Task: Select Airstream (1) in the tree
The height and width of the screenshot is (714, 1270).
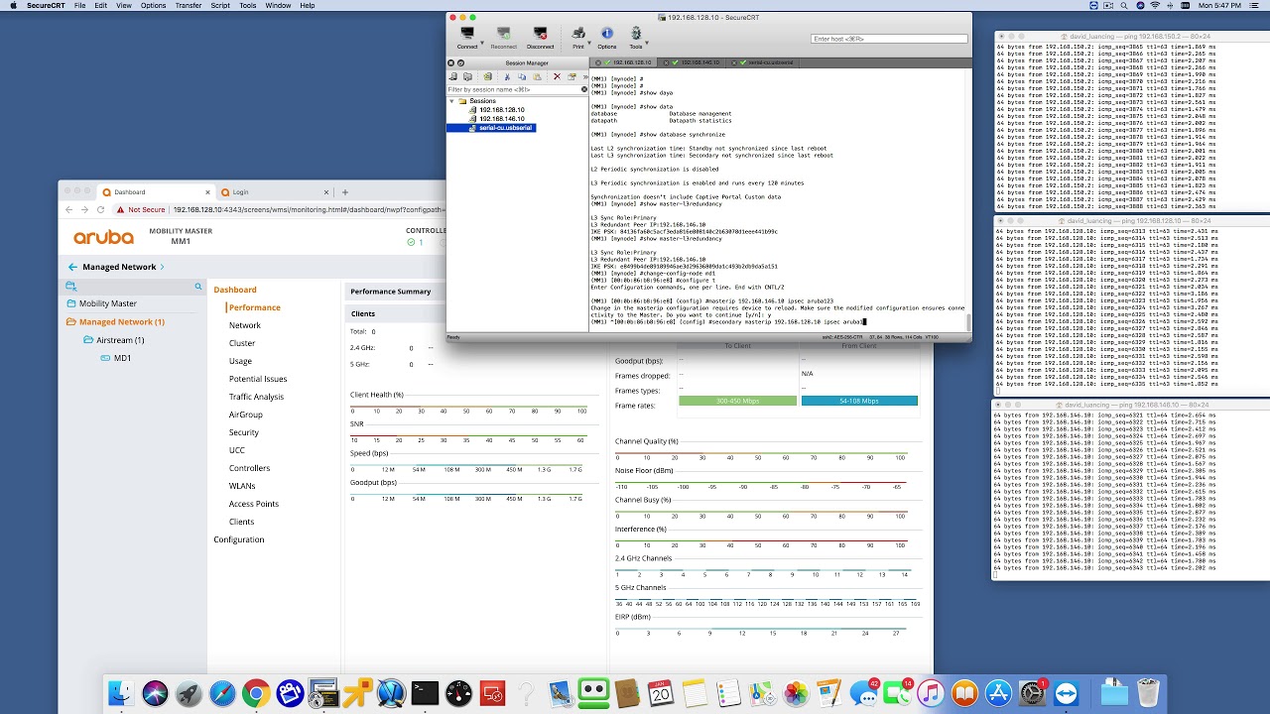Action: (120, 340)
